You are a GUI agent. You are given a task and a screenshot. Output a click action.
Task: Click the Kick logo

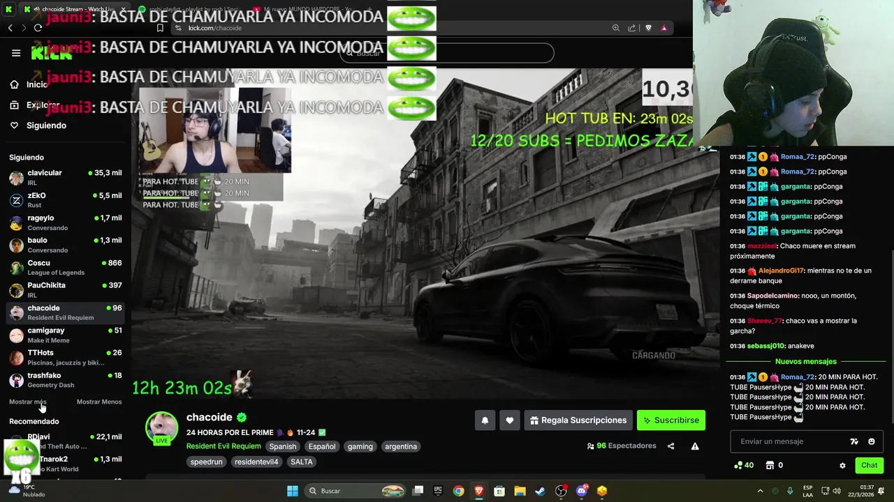coord(51,53)
